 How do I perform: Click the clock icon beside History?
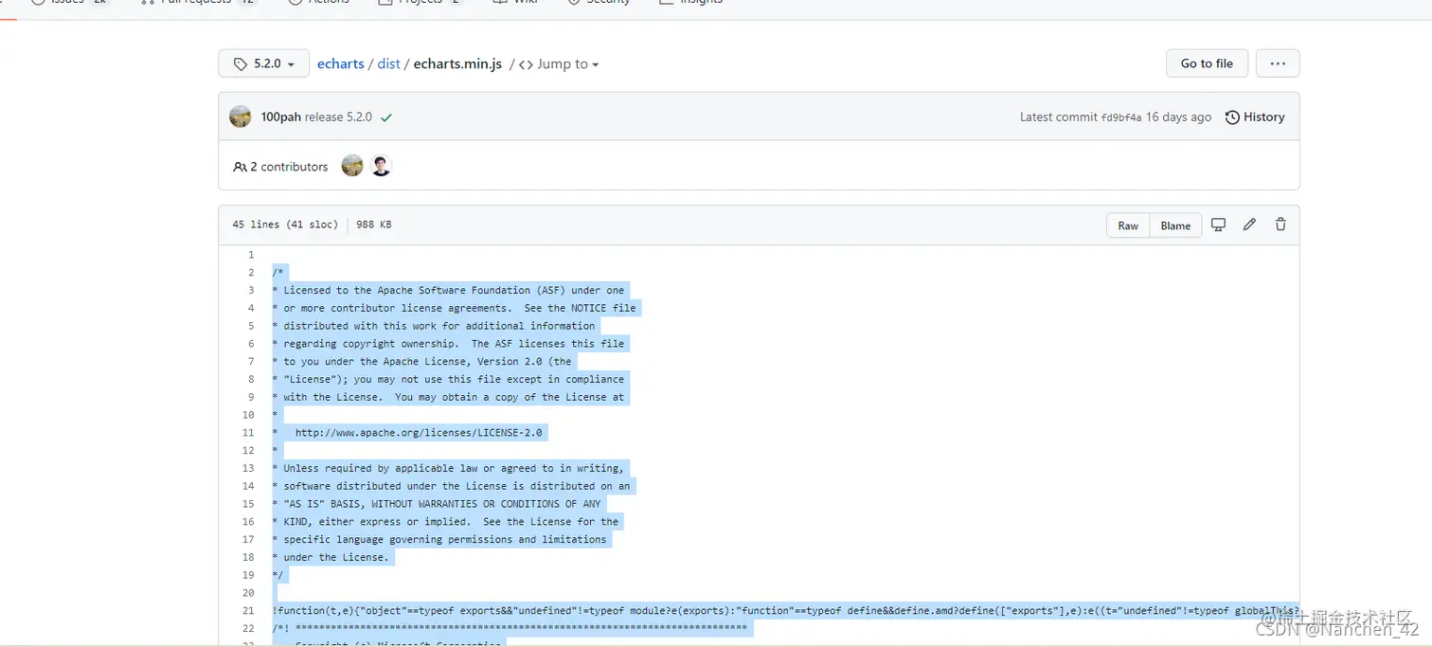coord(1232,117)
